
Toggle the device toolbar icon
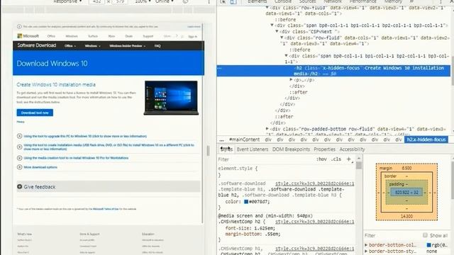[x=233, y=1]
